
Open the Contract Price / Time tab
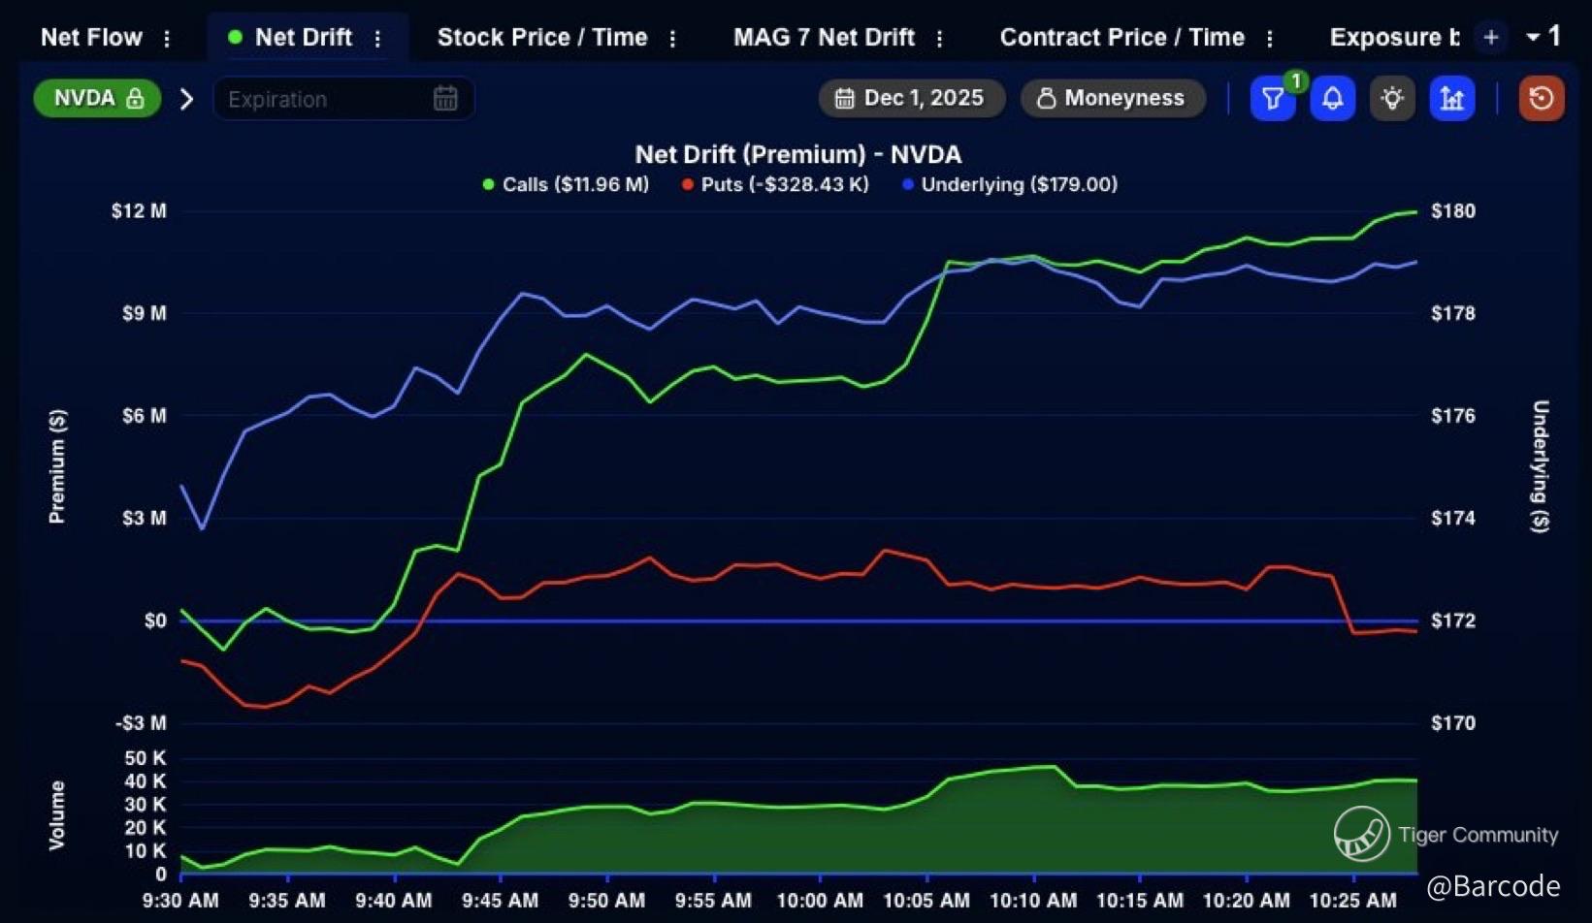(x=1122, y=37)
